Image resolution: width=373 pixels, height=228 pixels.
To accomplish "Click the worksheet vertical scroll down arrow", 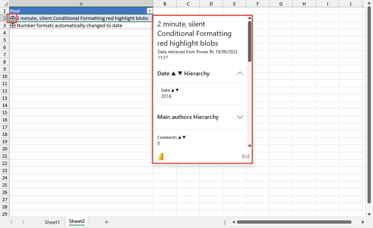I will tap(369, 214).
